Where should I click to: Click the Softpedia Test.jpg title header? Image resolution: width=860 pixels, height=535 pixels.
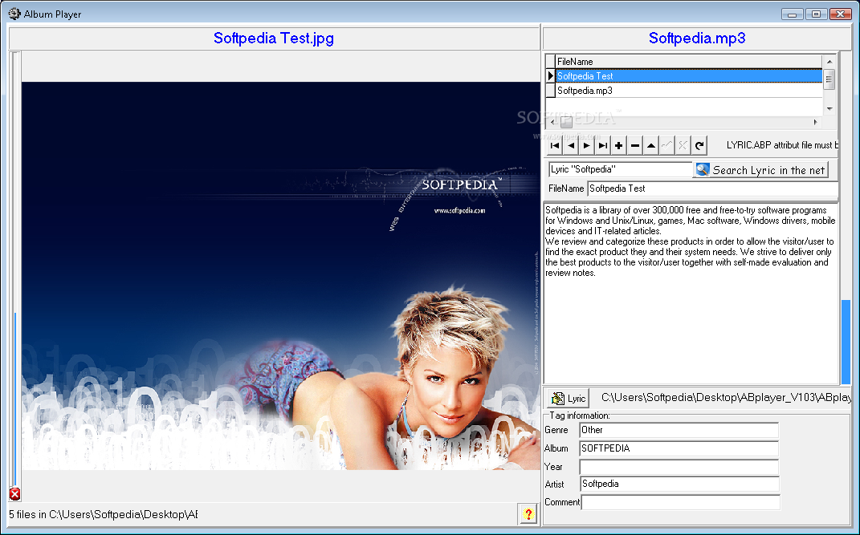[274, 38]
